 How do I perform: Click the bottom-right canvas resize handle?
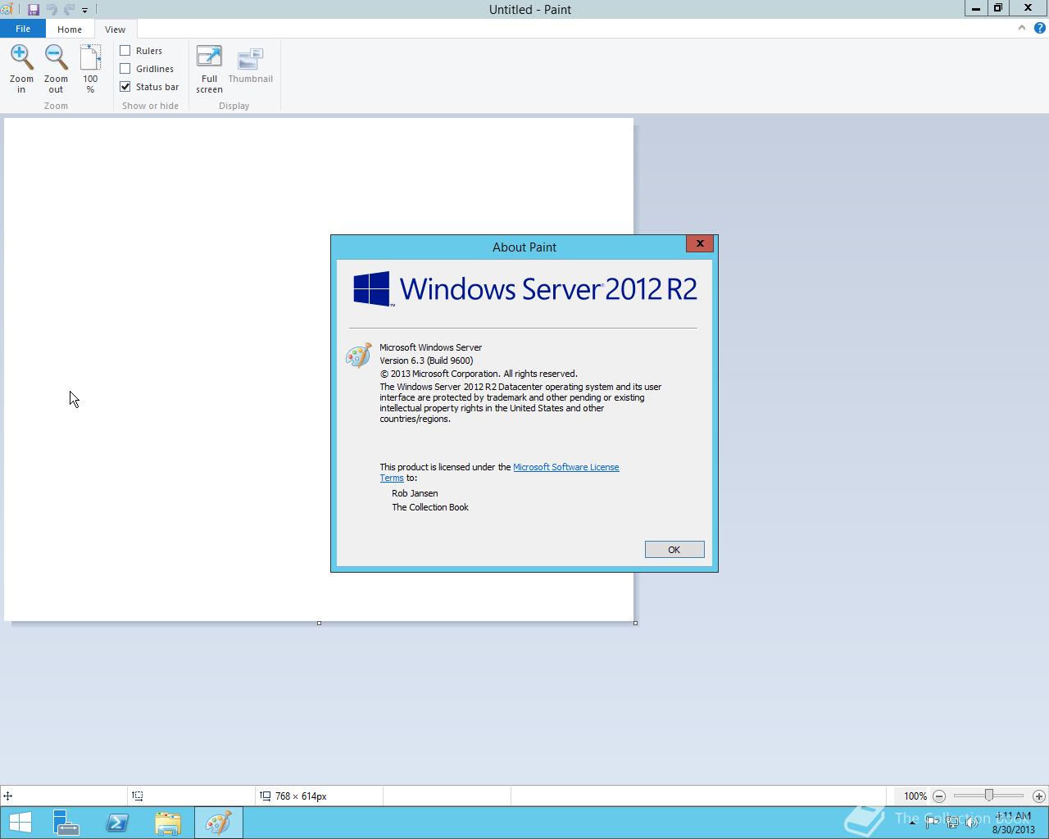pos(635,623)
